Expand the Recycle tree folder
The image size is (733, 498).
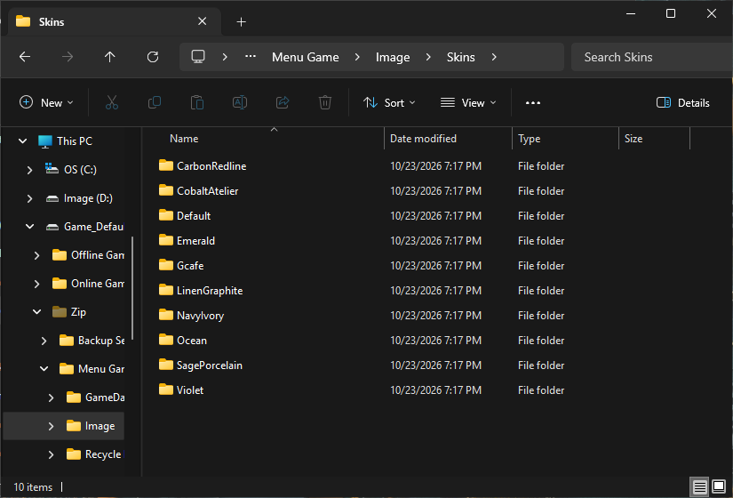pos(51,454)
